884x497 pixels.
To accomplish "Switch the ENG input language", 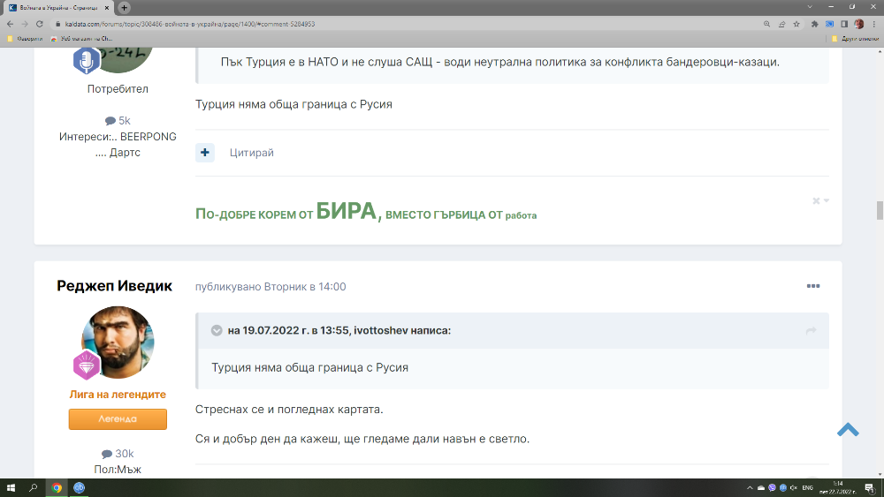I will click(808, 488).
